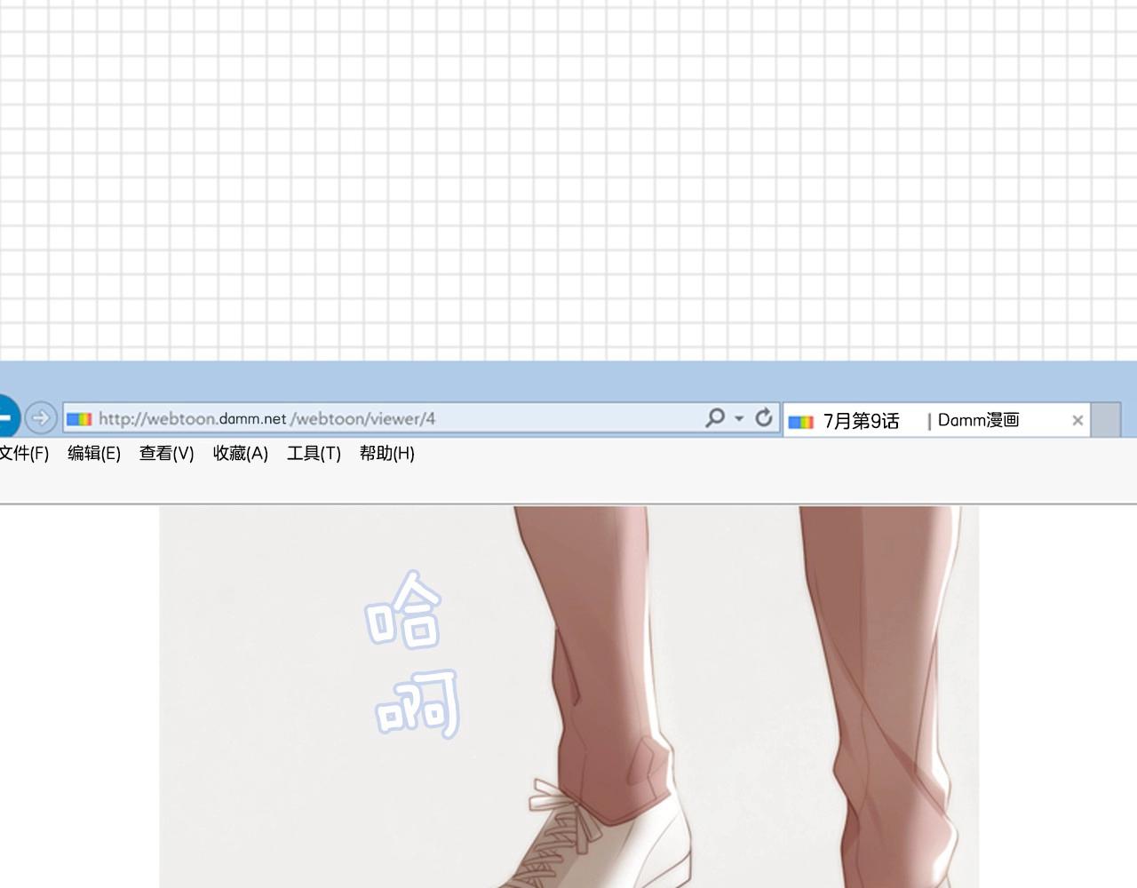
Task: Open the 编辑(E) menu
Action: [x=94, y=454]
